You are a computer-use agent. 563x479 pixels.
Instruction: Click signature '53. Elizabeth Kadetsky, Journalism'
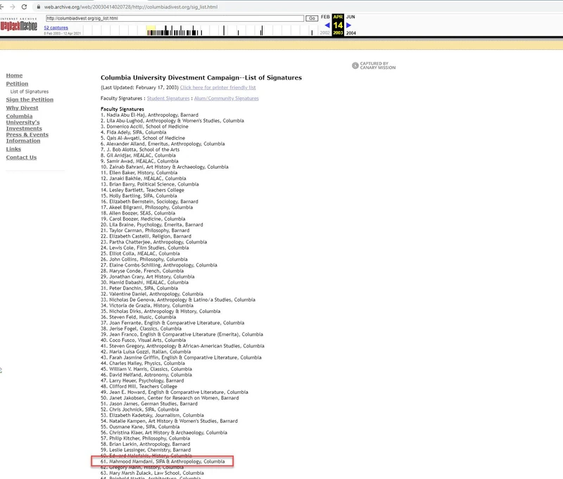point(152,415)
